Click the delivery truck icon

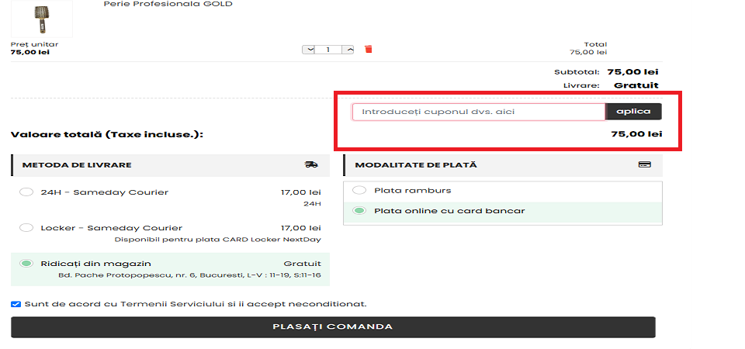pyautogui.click(x=311, y=165)
